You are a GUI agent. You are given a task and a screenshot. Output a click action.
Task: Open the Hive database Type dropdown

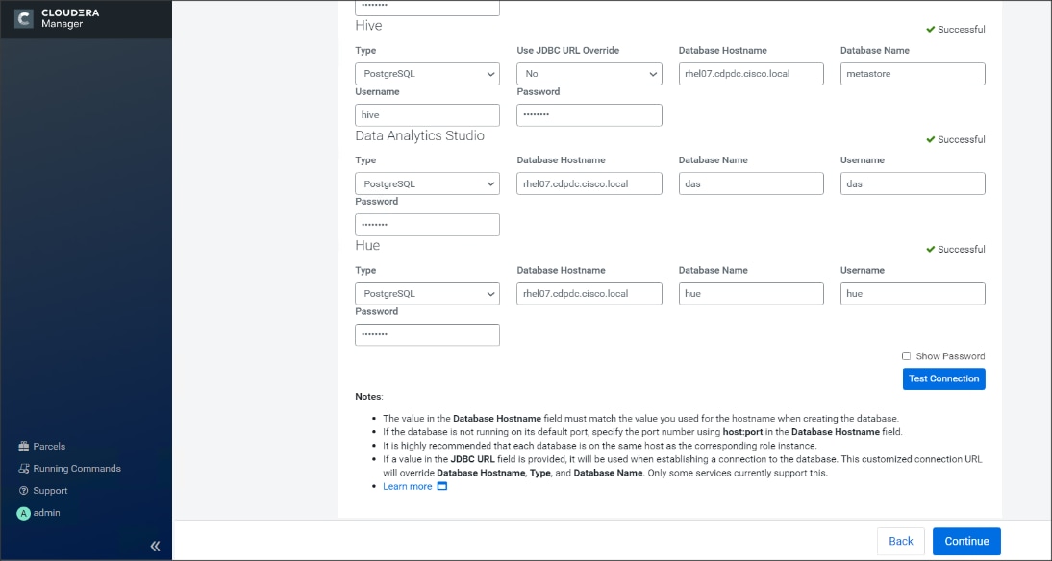(427, 74)
